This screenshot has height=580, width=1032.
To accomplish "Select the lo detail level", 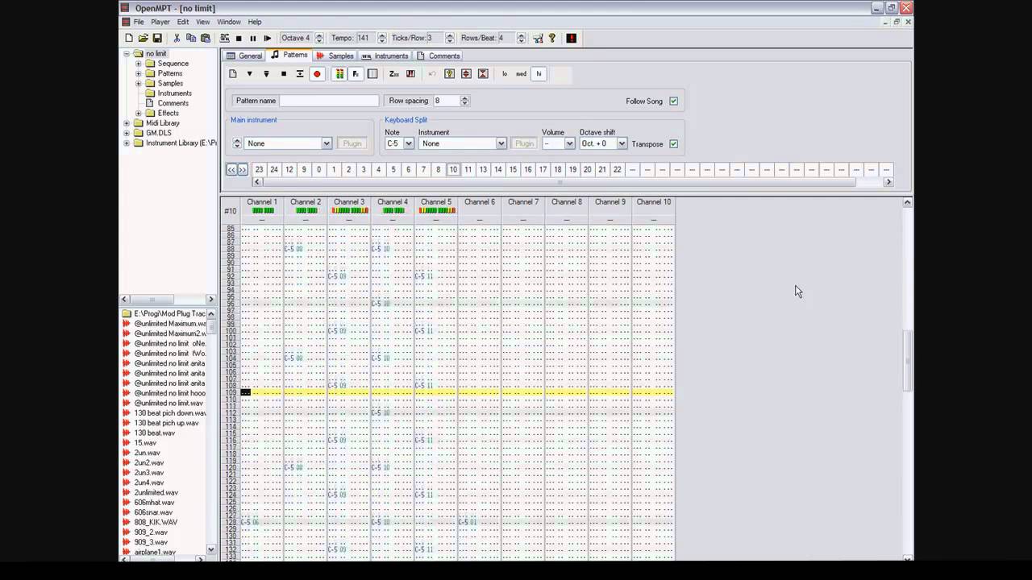I will click(505, 73).
